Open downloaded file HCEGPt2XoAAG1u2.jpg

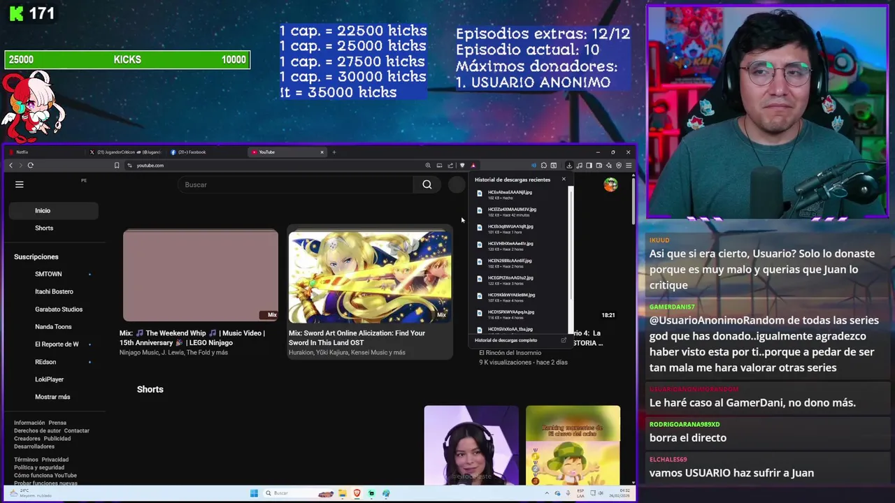coord(521,280)
